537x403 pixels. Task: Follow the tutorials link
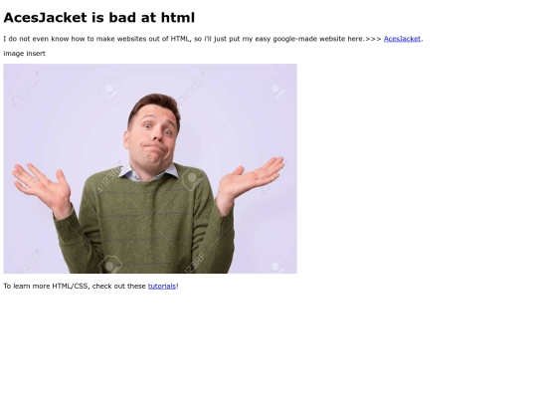(162, 286)
